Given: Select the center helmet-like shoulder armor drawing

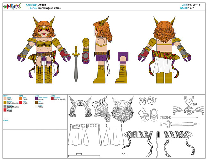Looking at the screenshot, I should (x=188, y=111).
